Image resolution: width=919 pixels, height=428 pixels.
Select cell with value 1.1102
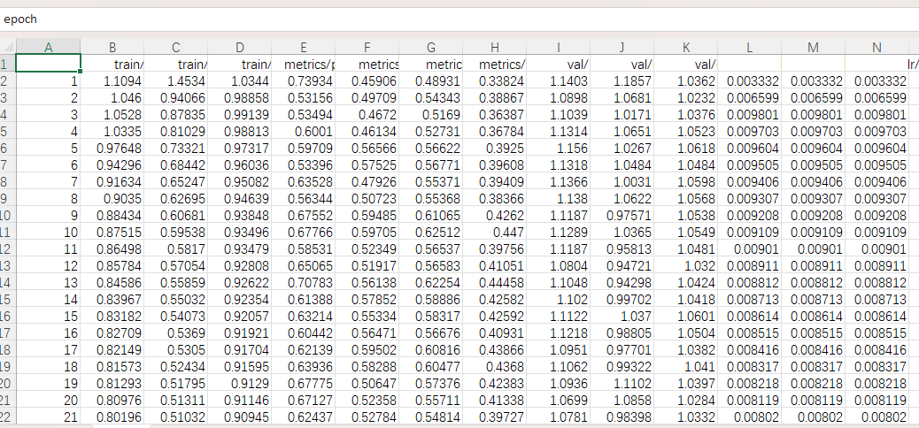(622, 384)
